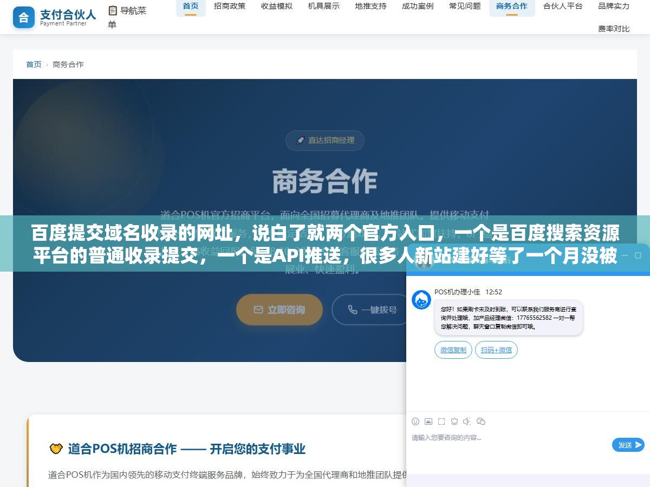Click the envelope icon on 立即咨询 button

258,310
